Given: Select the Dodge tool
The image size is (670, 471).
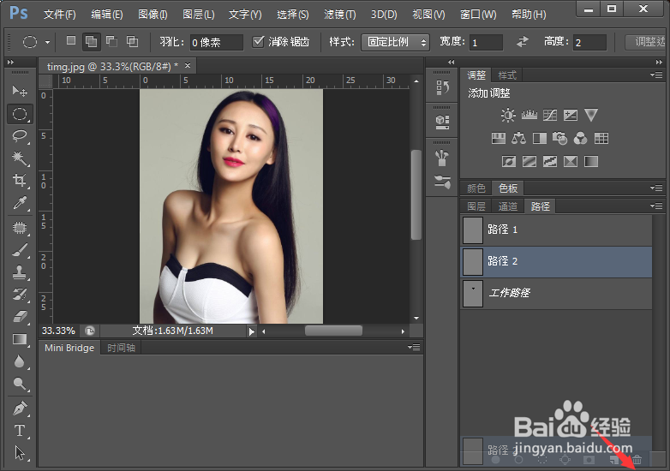Looking at the screenshot, I should point(20,384).
